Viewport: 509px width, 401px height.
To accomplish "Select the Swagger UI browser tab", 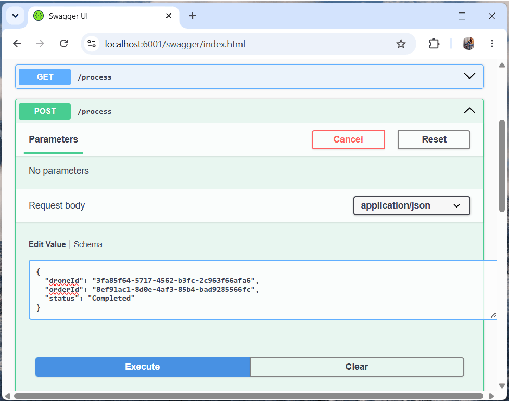I will tap(104, 16).
